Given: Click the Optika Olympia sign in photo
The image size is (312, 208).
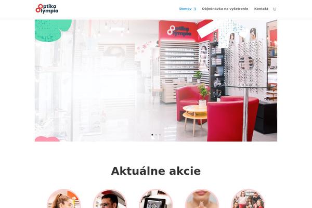Looking at the screenshot, I should pyautogui.click(x=179, y=31).
